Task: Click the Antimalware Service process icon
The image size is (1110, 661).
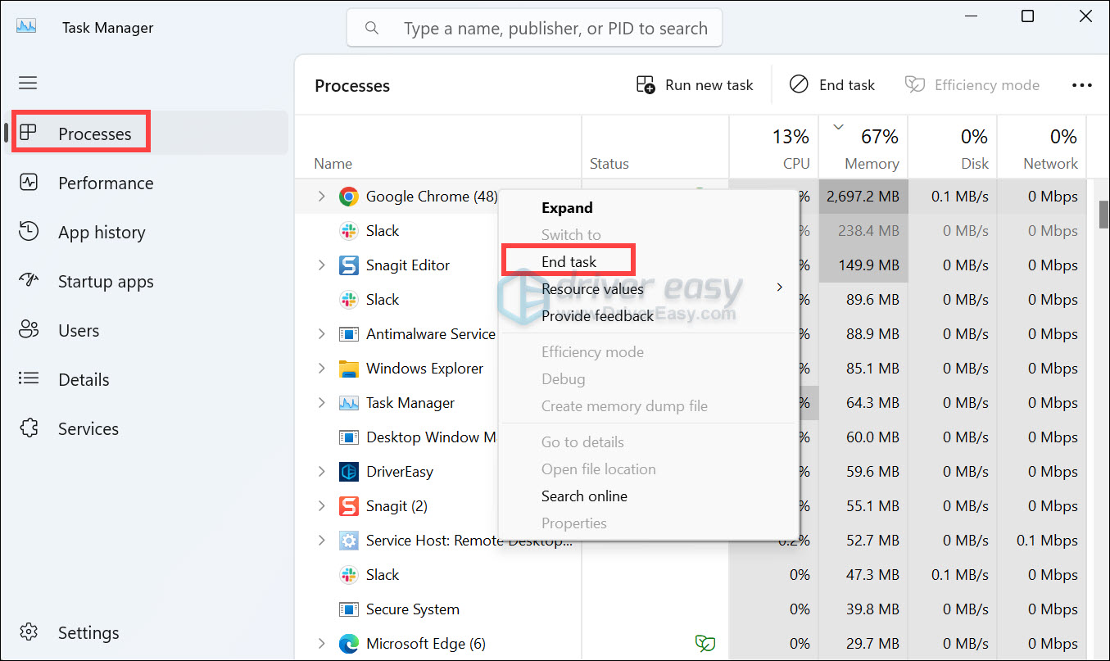Action: 349,334
